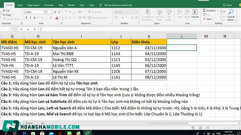Open the Sheet2 worksheet tab
This screenshot has width=241, height=135.
pyautogui.click(x=29, y=123)
